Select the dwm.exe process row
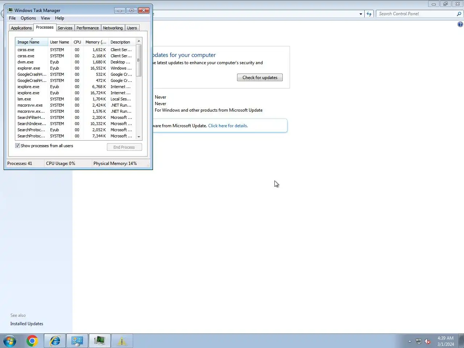Screen dimensions: 464x348 (x=75, y=62)
